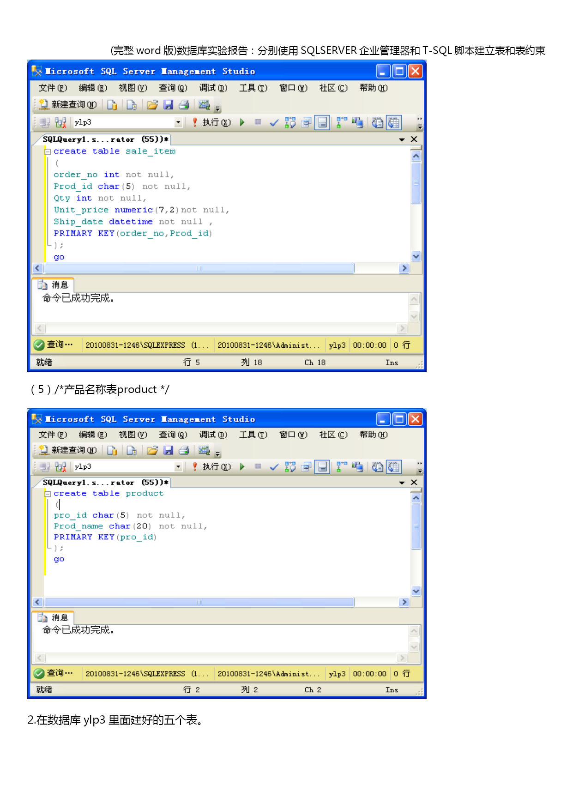
Task: Click the Print icon in product window
Action: click(x=184, y=450)
